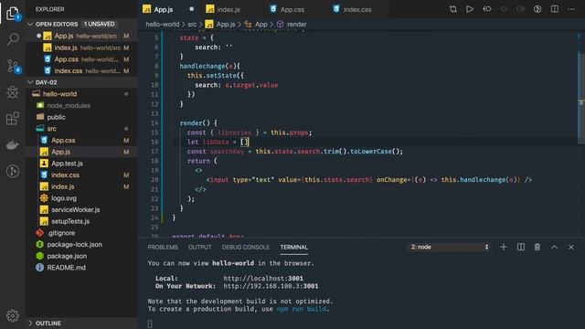The image size is (585, 329).
Task: Maximize the panel with up chevron
Action: click(555, 247)
